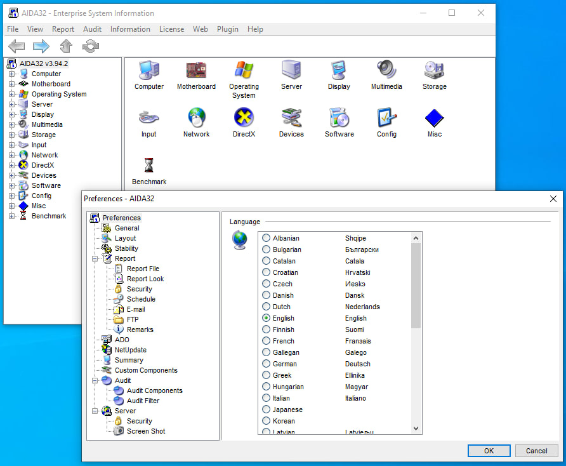Screen dimensions: 566x466
Task: Expand the Operating System tree node
Action: 11,94
